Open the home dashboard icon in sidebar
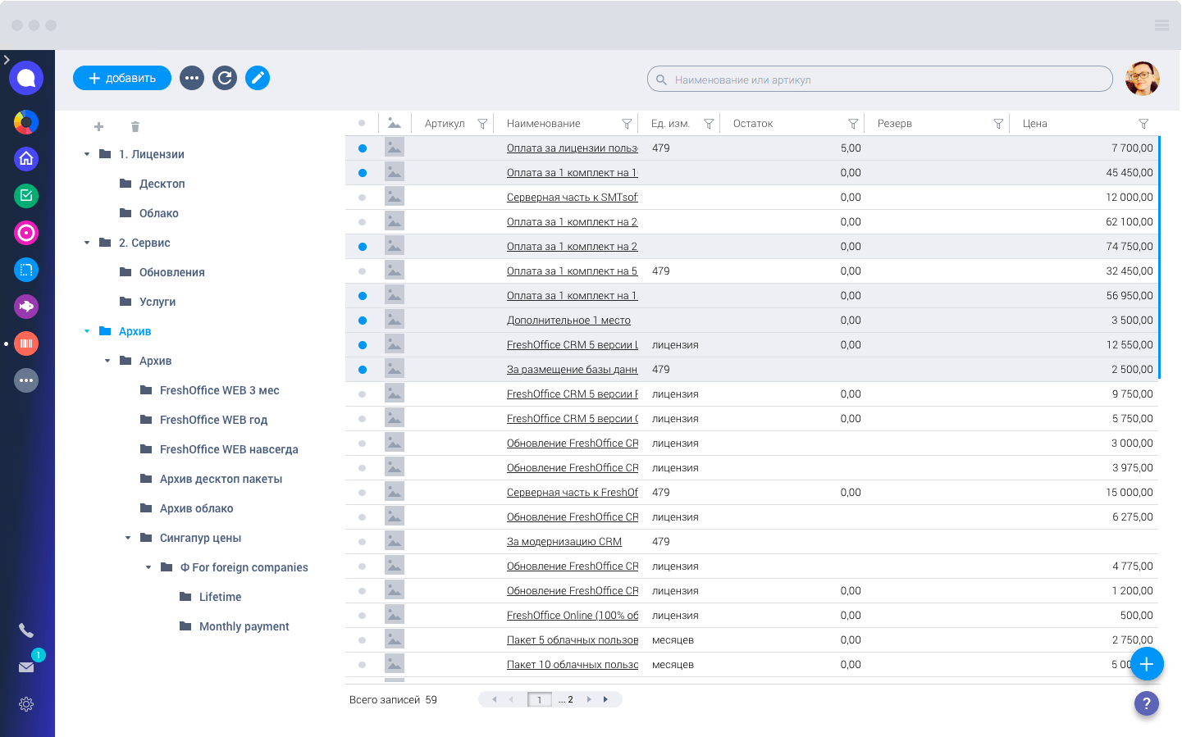 click(26, 159)
